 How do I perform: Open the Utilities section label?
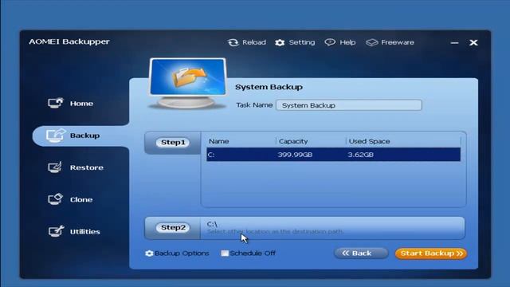[85, 232]
